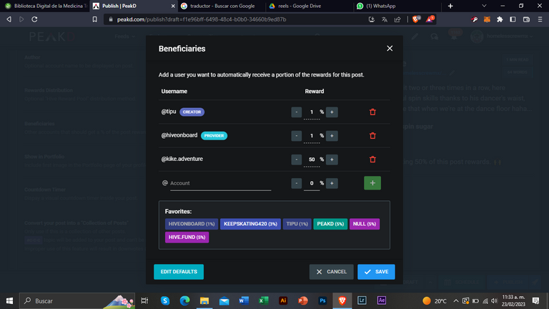Decrease the new account reward percentage

tap(296, 183)
